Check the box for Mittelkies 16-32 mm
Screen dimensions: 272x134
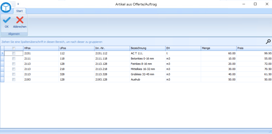point(14,69)
